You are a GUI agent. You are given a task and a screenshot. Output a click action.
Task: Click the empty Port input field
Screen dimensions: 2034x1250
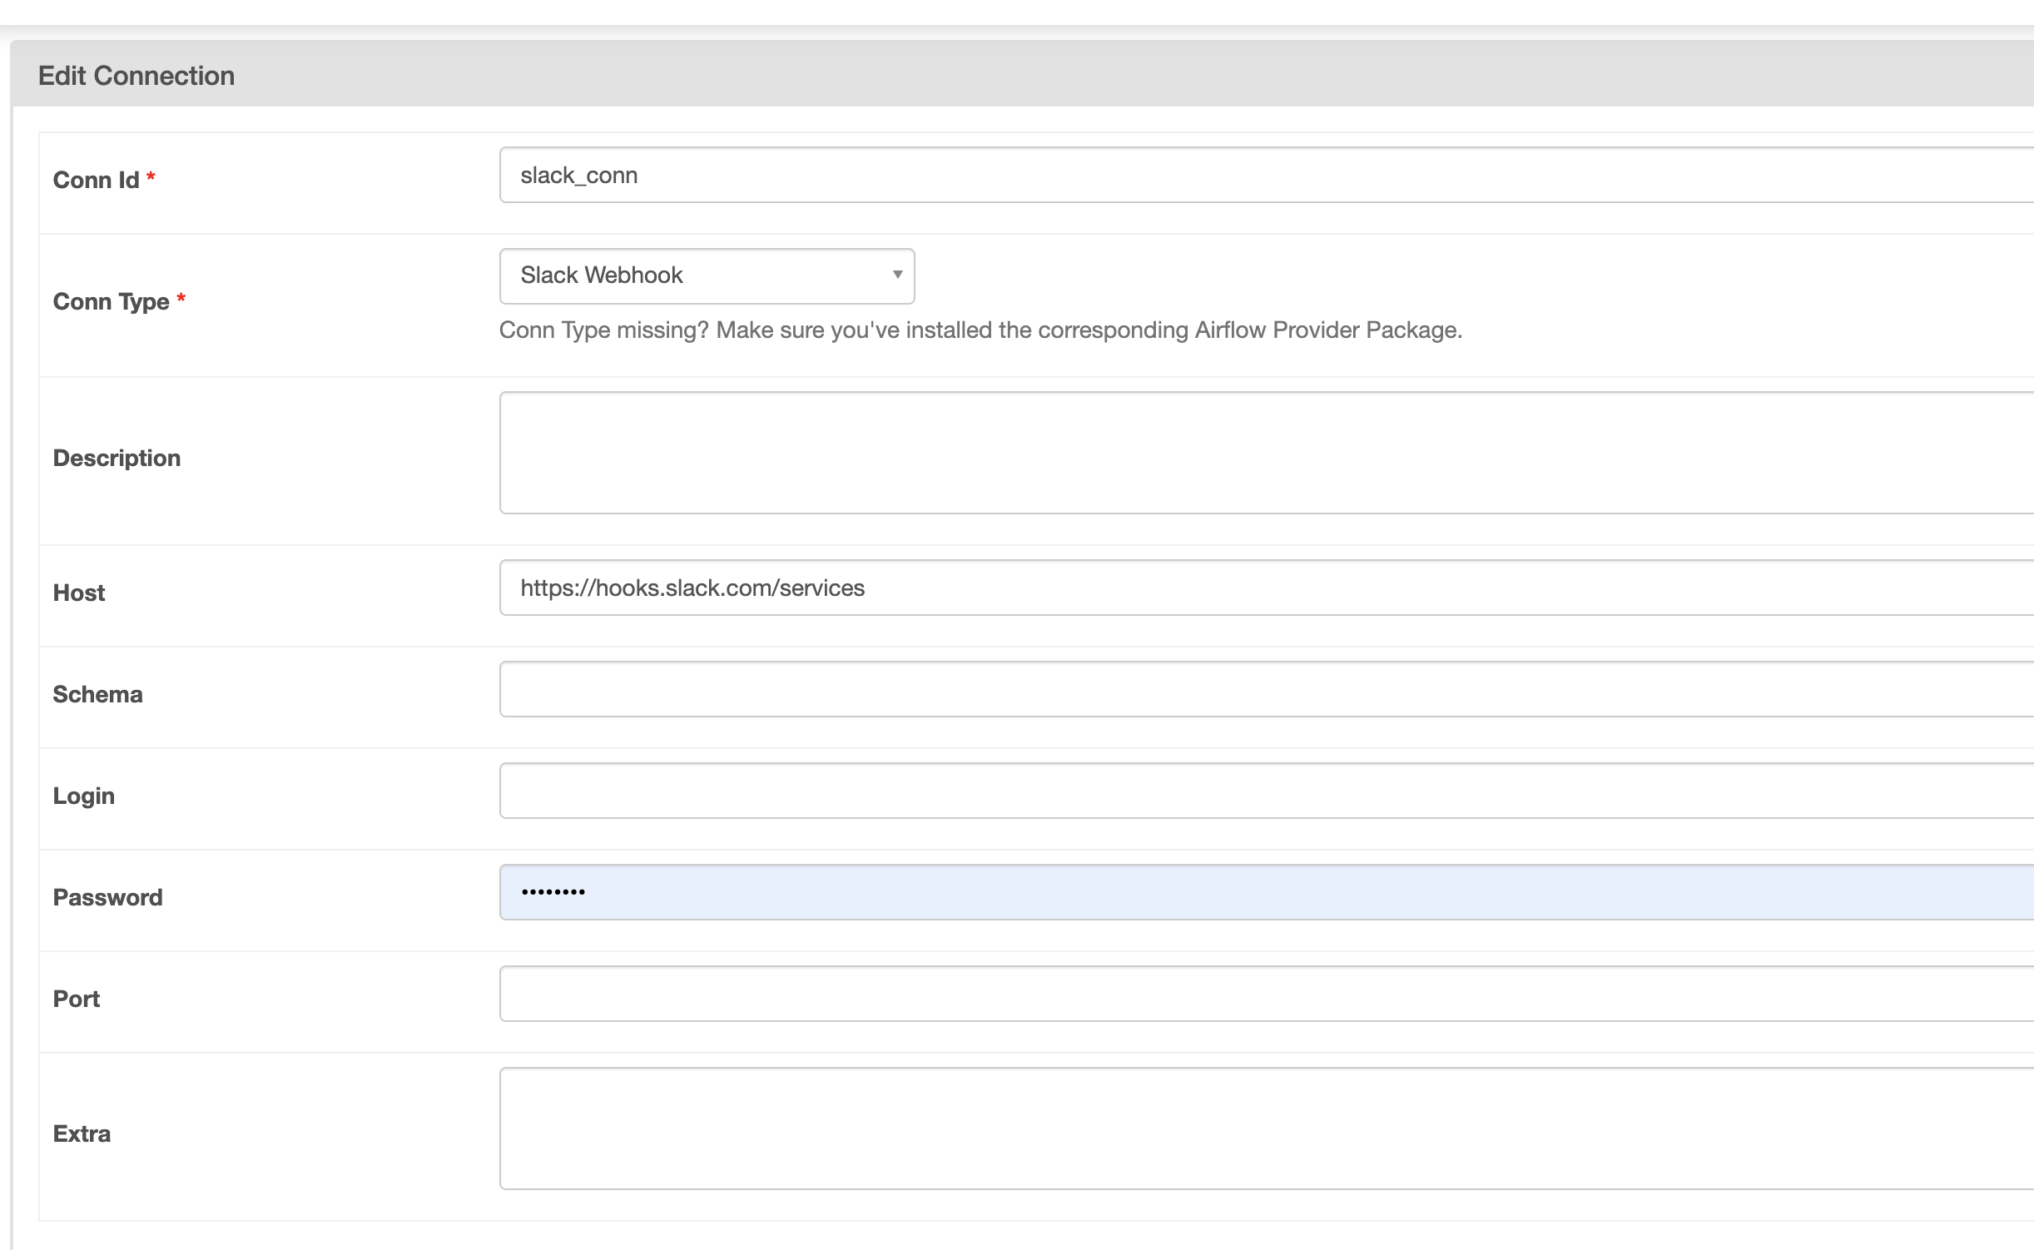(1265, 994)
